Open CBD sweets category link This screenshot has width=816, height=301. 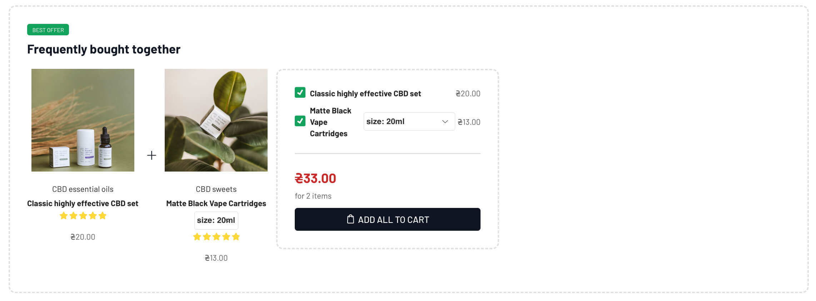click(216, 189)
